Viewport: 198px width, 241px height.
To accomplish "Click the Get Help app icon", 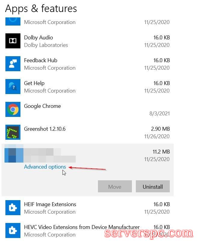I will [13, 87].
